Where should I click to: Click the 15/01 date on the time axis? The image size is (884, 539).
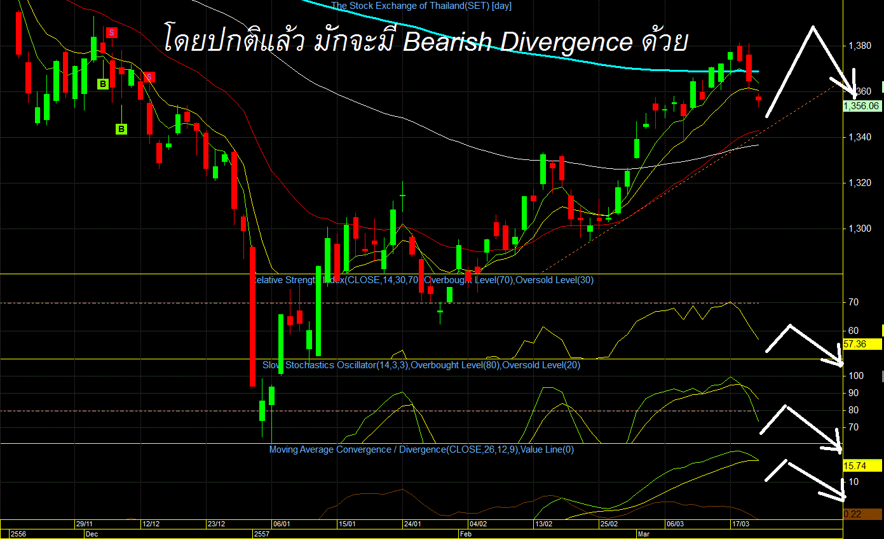[347, 524]
